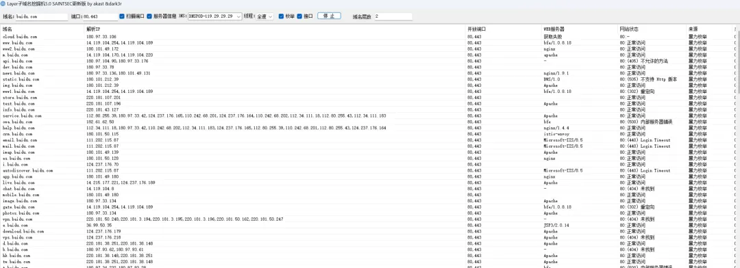Toggle the 接口 checkbox

pyautogui.click(x=299, y=16)
